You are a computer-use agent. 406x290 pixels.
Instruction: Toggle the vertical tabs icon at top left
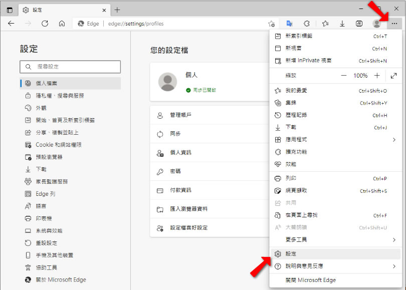coord(10,10)
